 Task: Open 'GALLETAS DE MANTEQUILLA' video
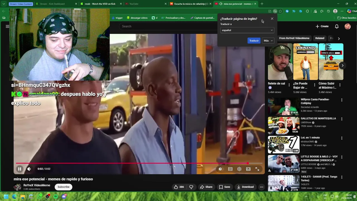pyautogui.click(x=284, y=126)
